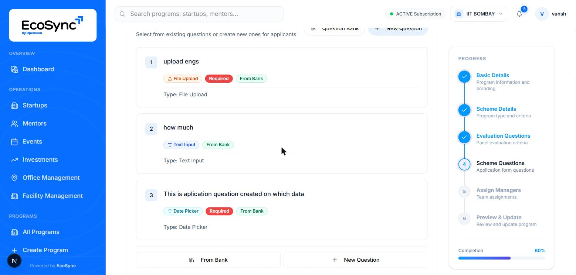Click the bottom From Bank button
The height and width of the screenshot is (275, 576).
[x=208, y=260]
